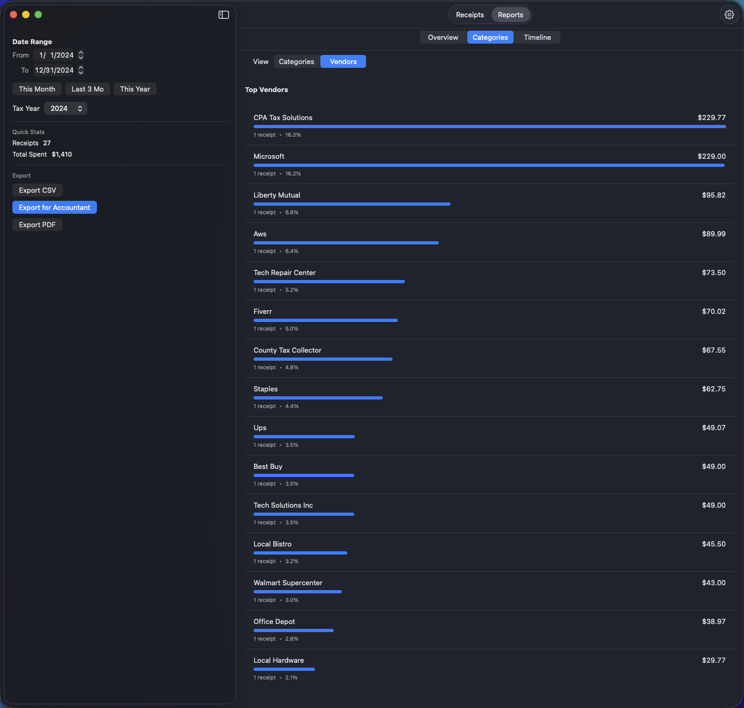Open the Overview tab
Image resolution: width=744 pixels, height=708 pixels.
[x=443, y=37]
